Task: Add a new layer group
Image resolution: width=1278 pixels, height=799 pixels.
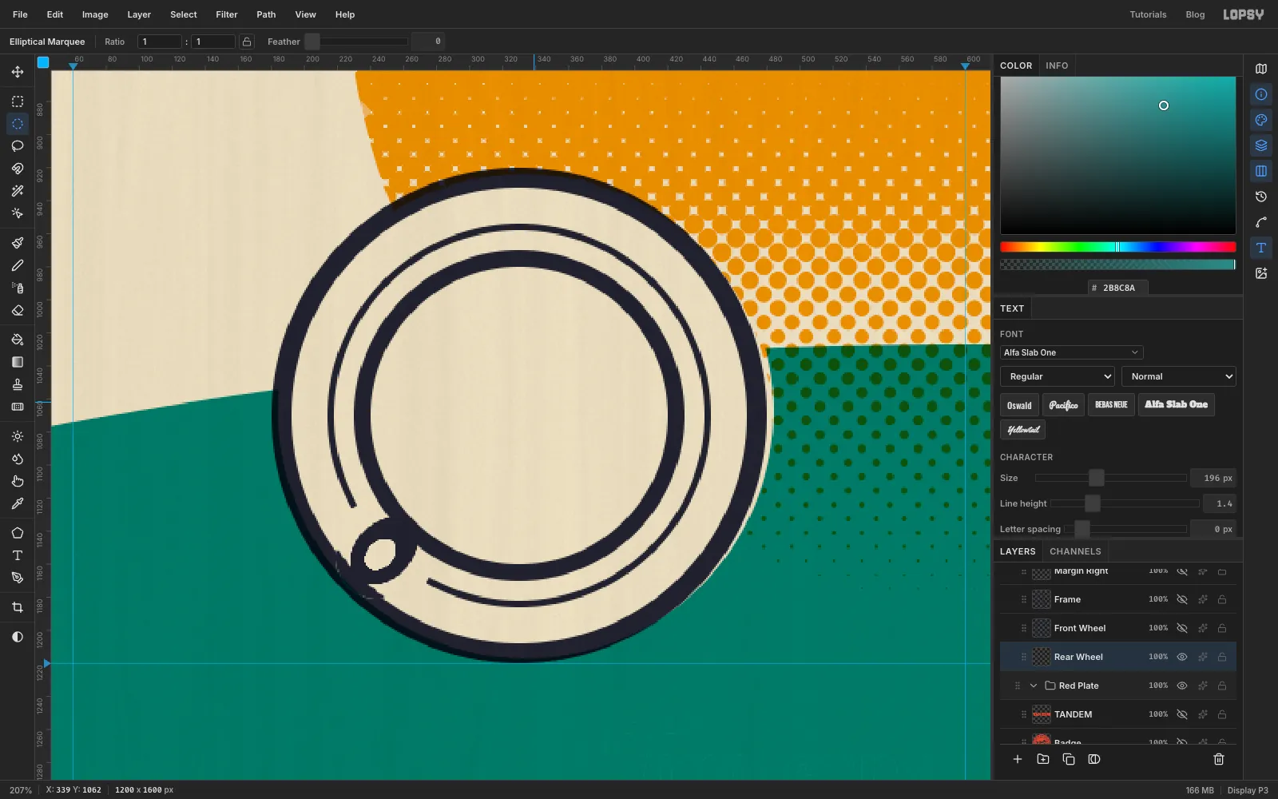Action: [1043, 759]
